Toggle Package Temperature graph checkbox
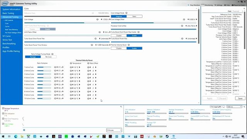 click(x=3, y=108)
